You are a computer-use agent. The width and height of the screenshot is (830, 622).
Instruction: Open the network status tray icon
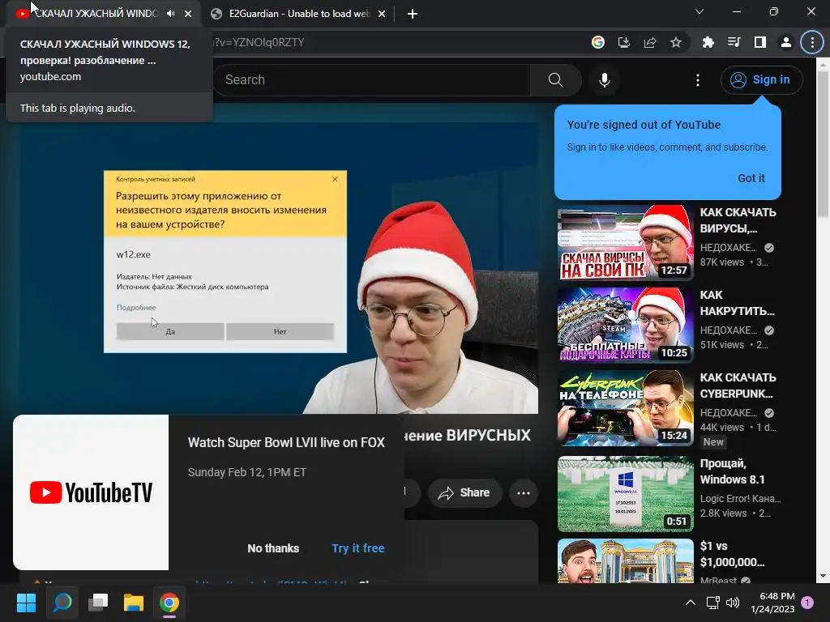[x=712, y=603]
